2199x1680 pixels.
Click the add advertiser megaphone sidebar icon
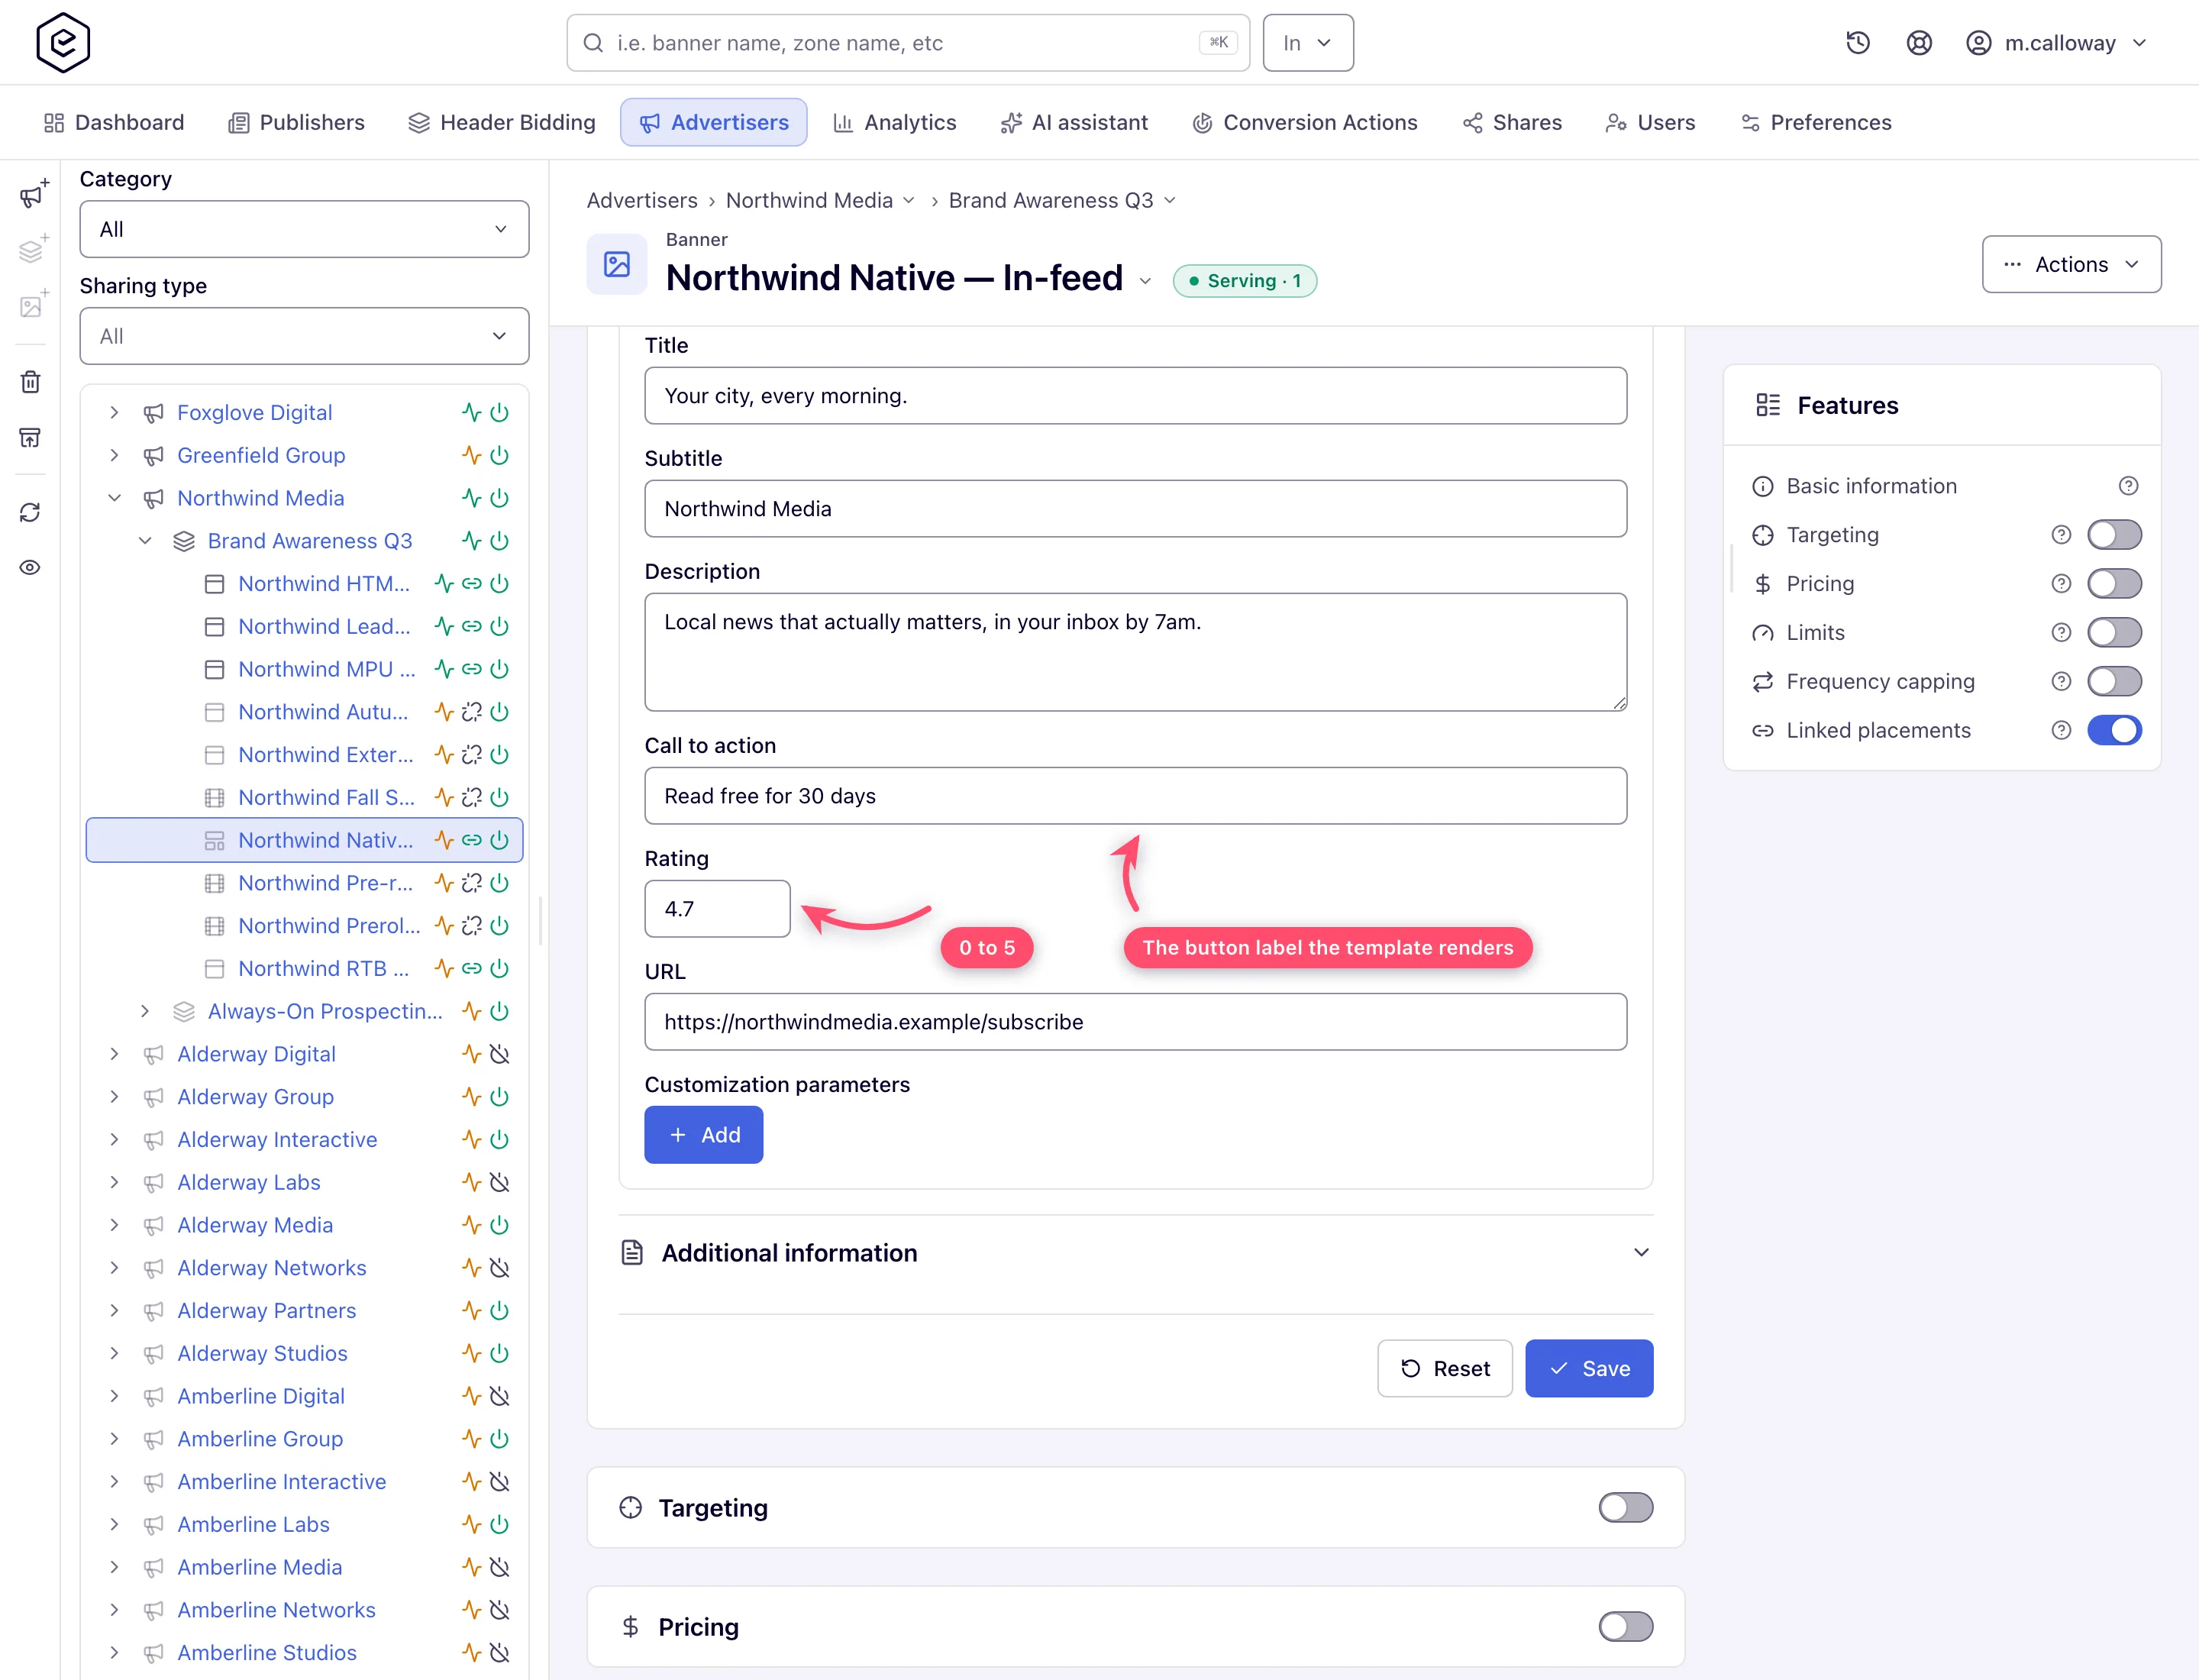[32, 195]
